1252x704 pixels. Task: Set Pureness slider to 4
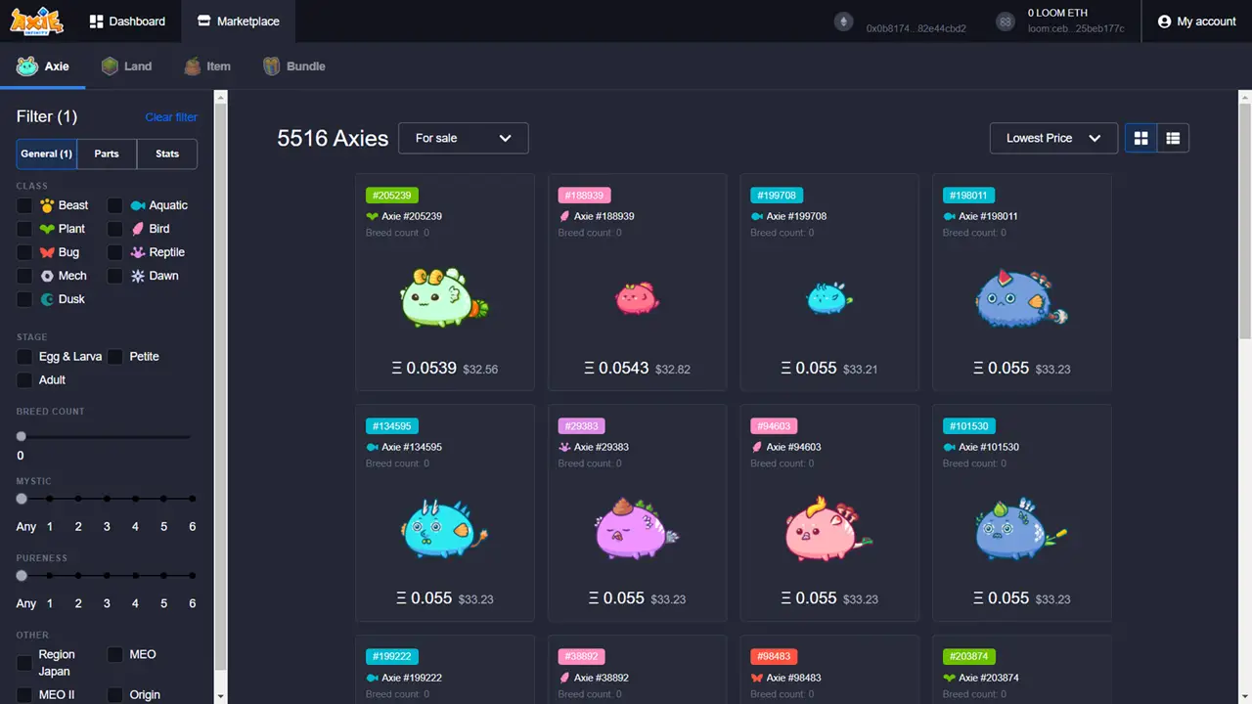[x=135, y=576]
